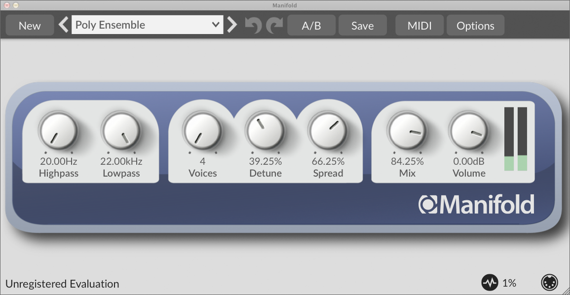Click the Unregistered Evaluation text

pyautogui.click(x=62, y=284)
